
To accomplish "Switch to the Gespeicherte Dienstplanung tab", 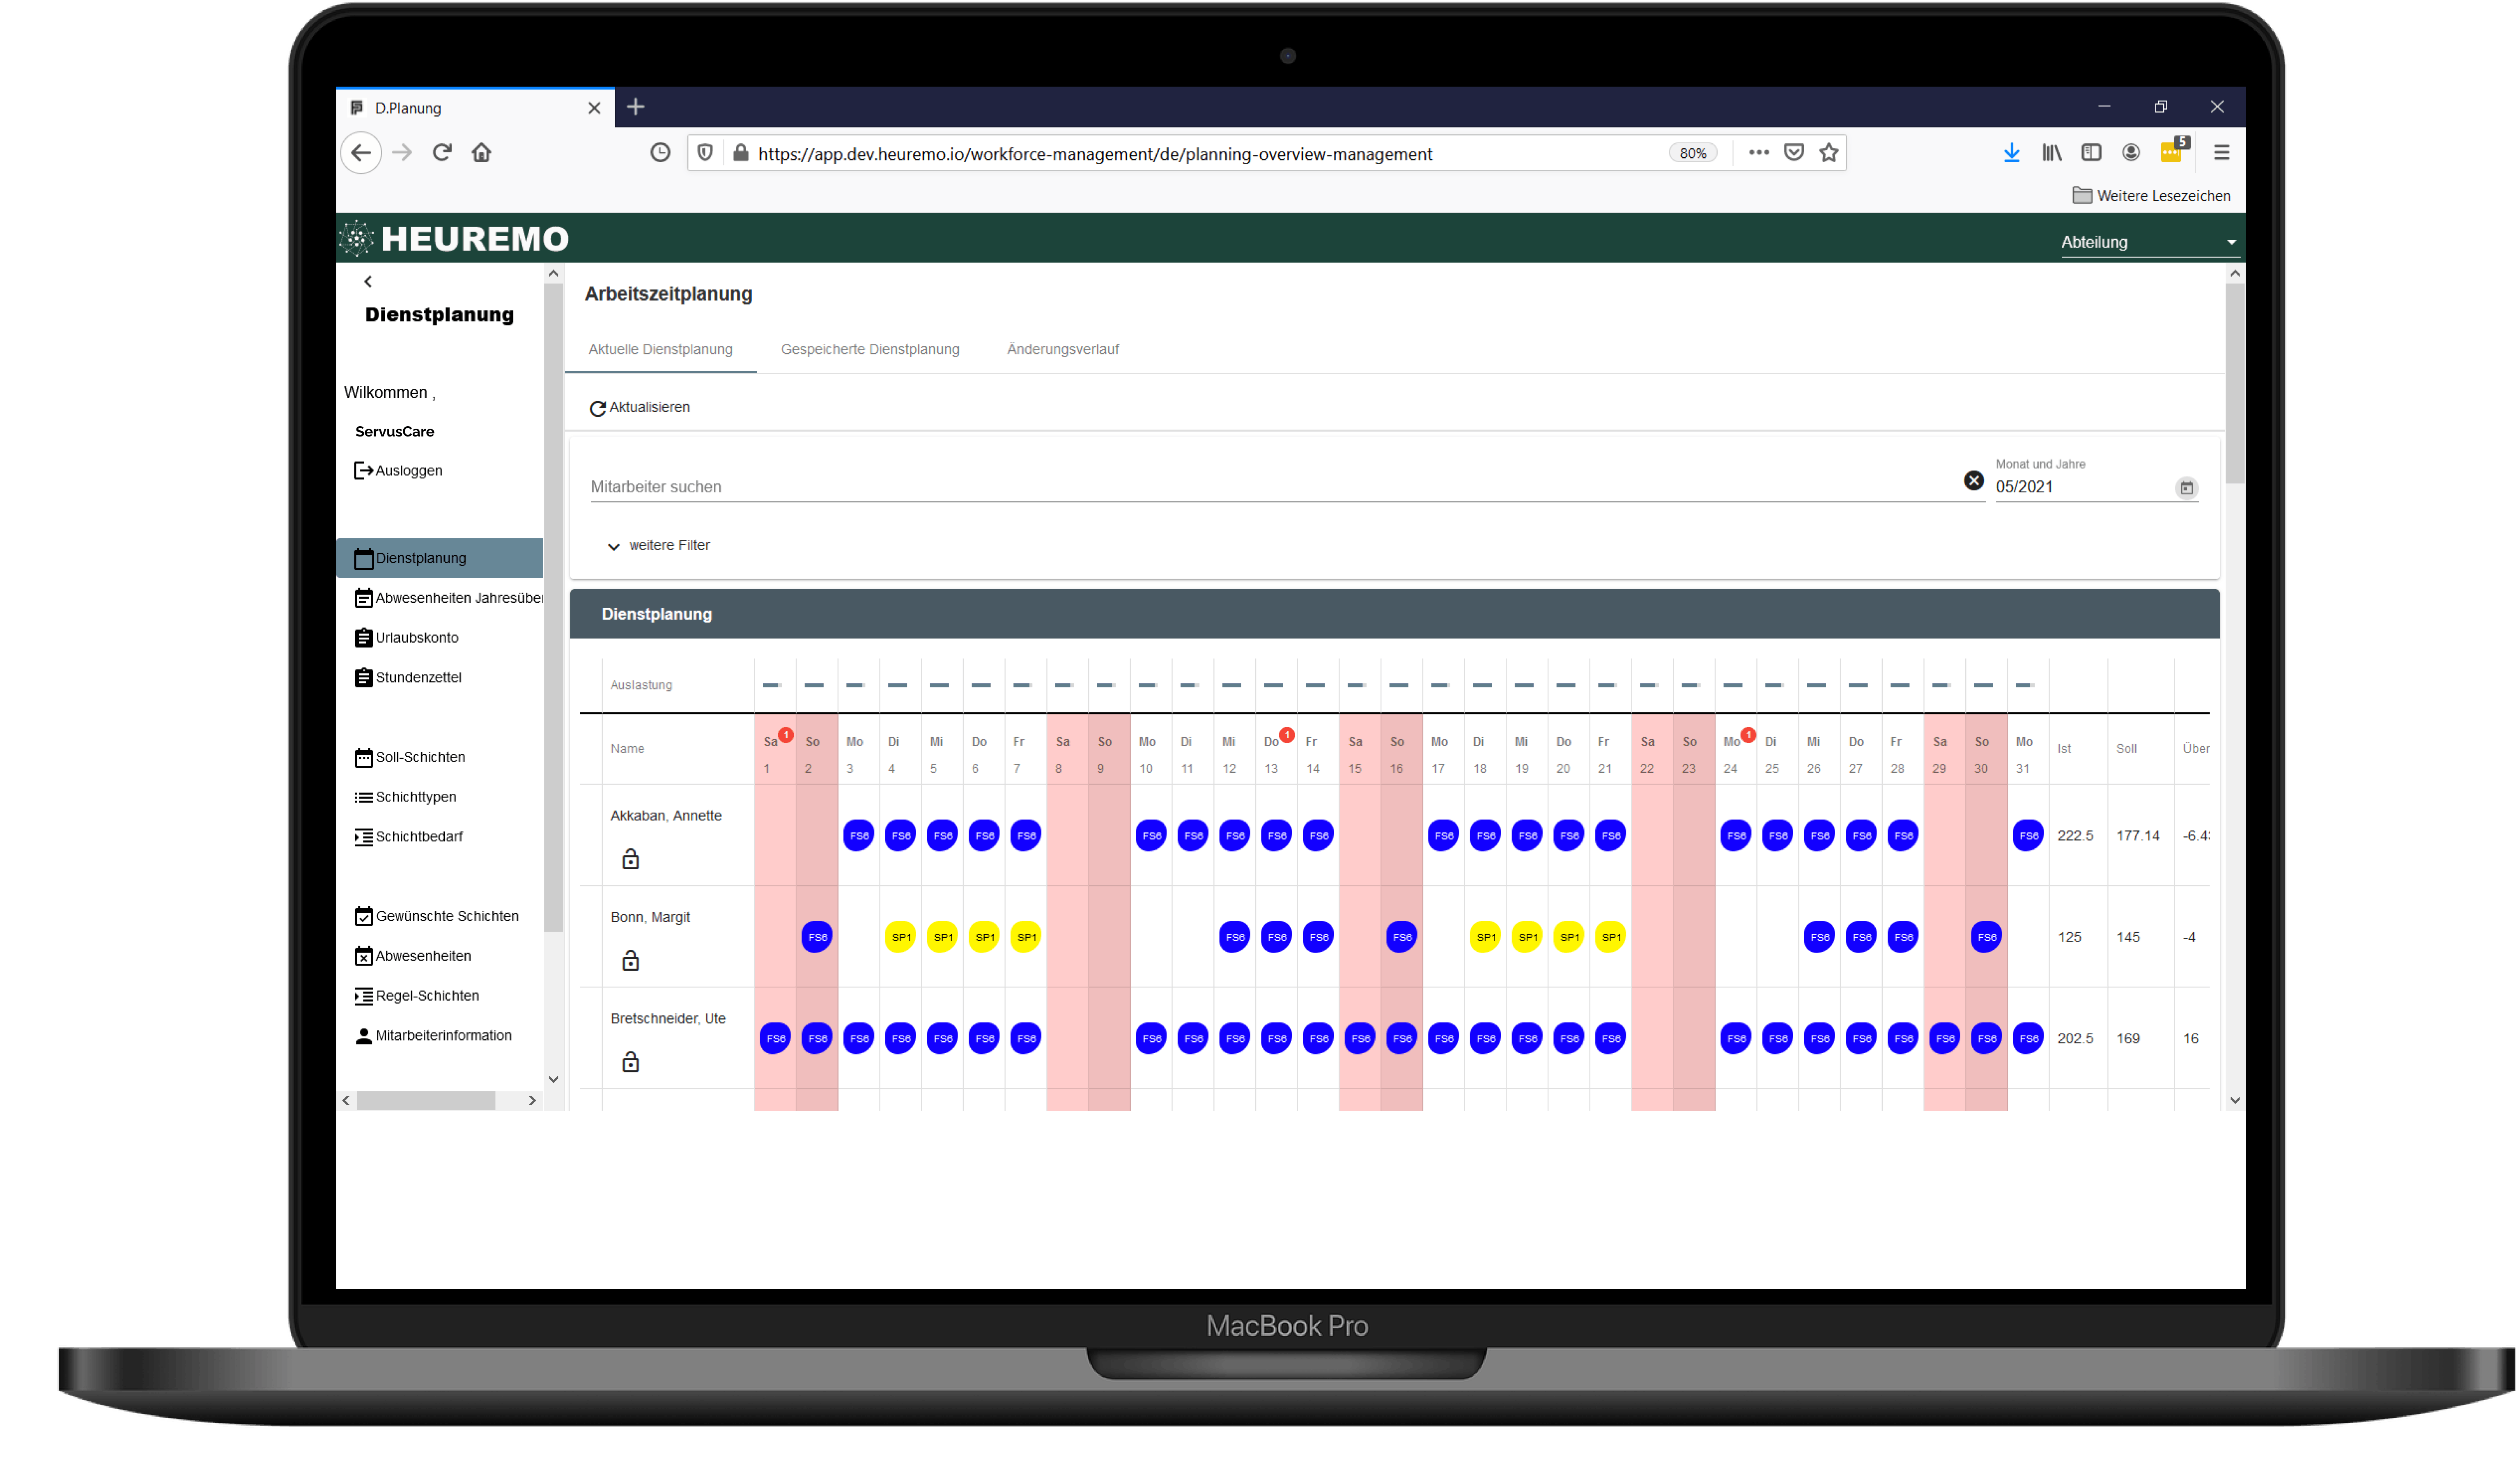I will pyautogui.click(x=869, y=350).
